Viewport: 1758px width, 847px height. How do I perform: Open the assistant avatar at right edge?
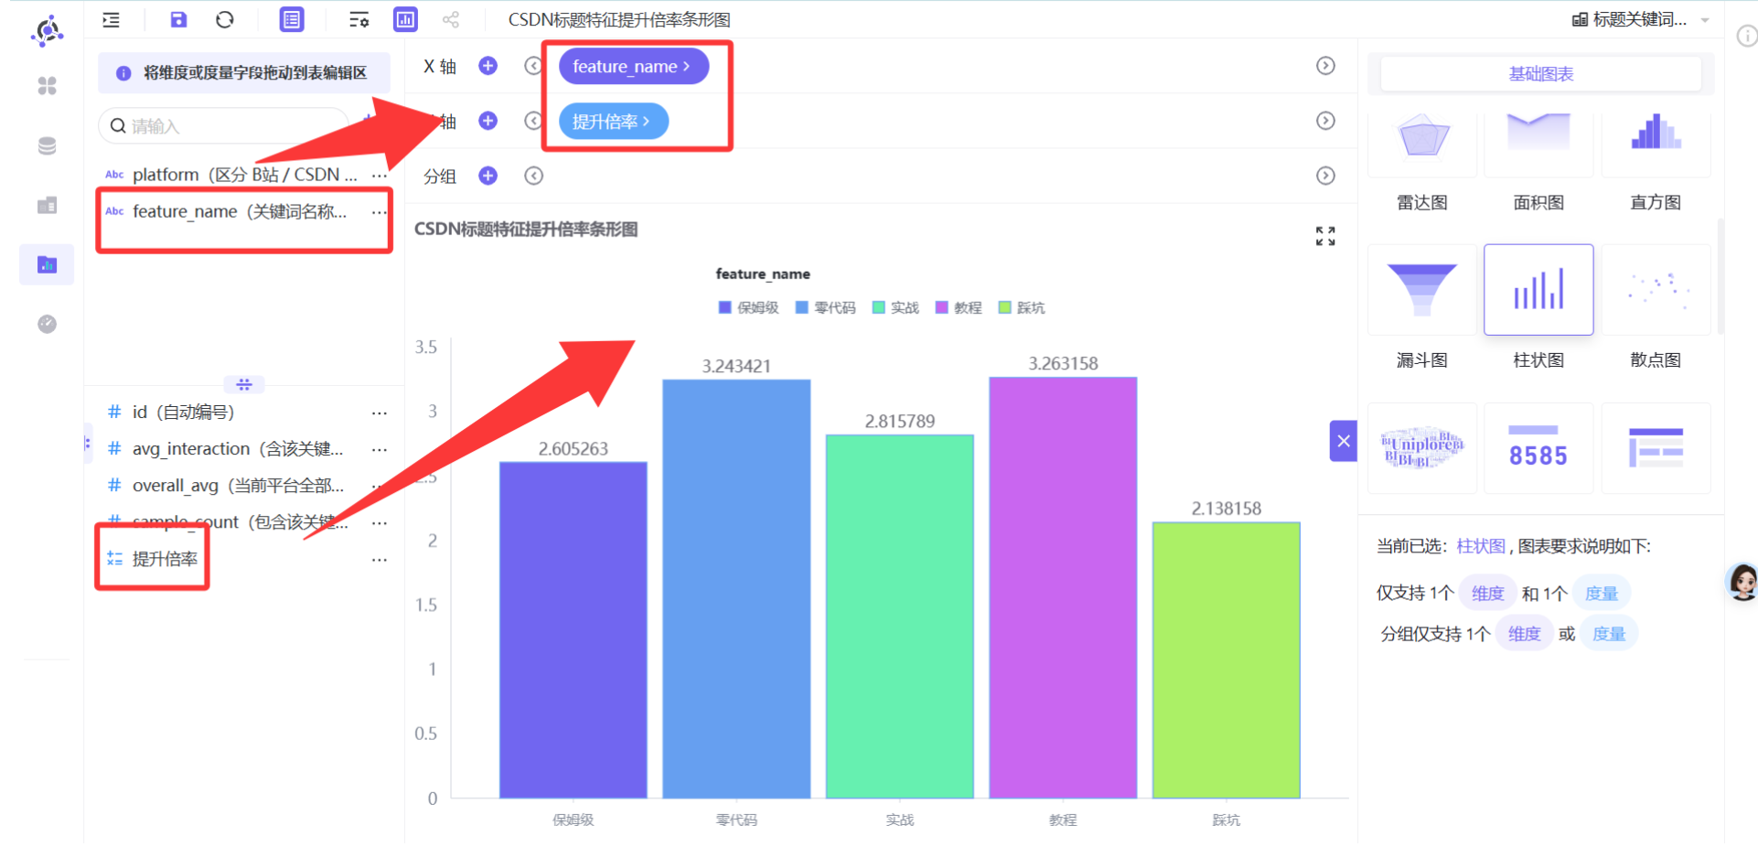pos(1742,582)
